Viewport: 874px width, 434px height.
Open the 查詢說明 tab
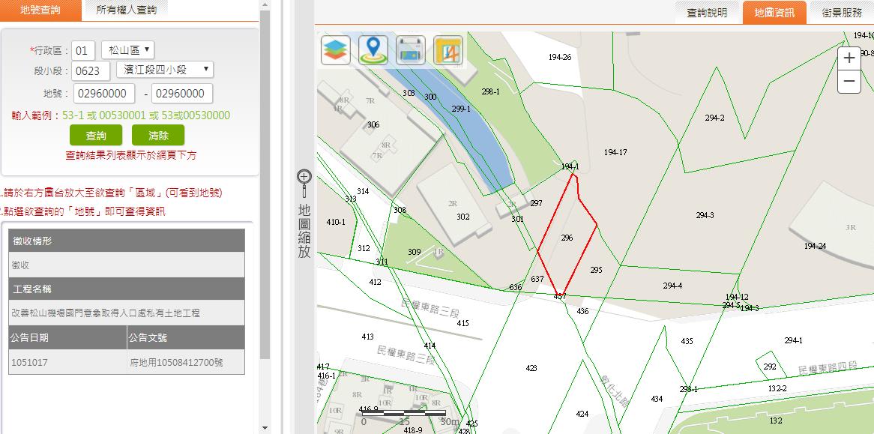pos(707,13)
